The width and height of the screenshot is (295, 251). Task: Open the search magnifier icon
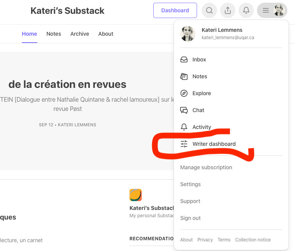pos(209,10)
